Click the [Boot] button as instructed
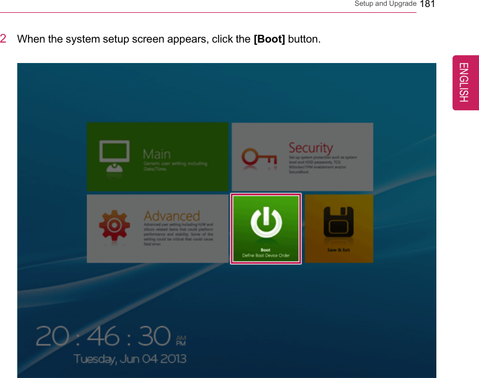The height and width of the screenshot is (378, 479). [x=266, y=229]
